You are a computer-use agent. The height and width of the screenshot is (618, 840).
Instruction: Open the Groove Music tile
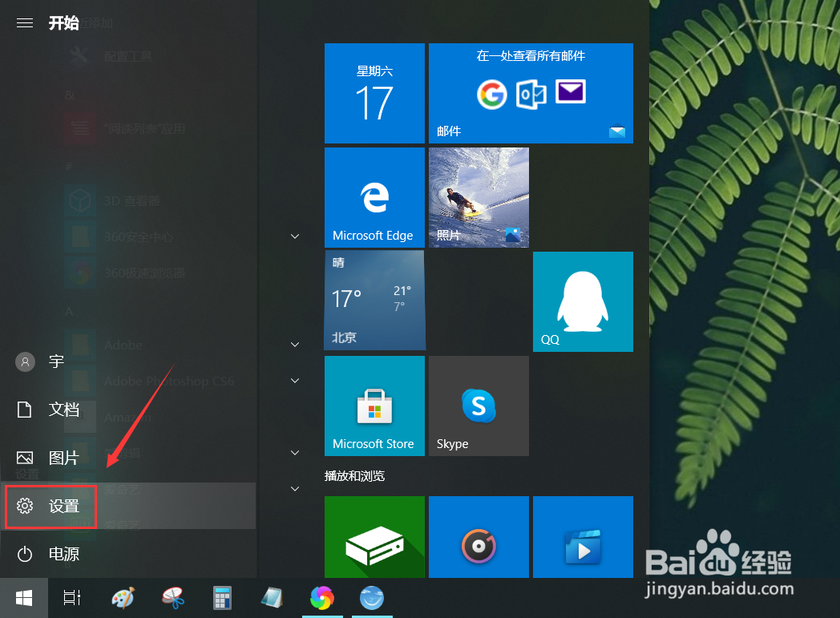479,537
